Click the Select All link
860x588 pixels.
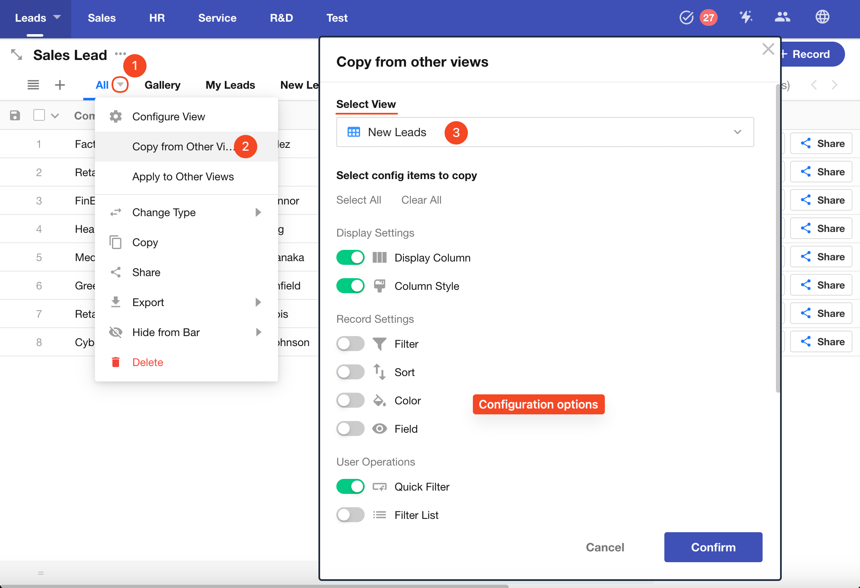pyautogui.click(x=358, y=200)
